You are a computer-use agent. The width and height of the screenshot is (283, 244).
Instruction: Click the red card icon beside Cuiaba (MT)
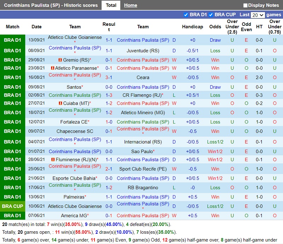[x=60, y=104]
